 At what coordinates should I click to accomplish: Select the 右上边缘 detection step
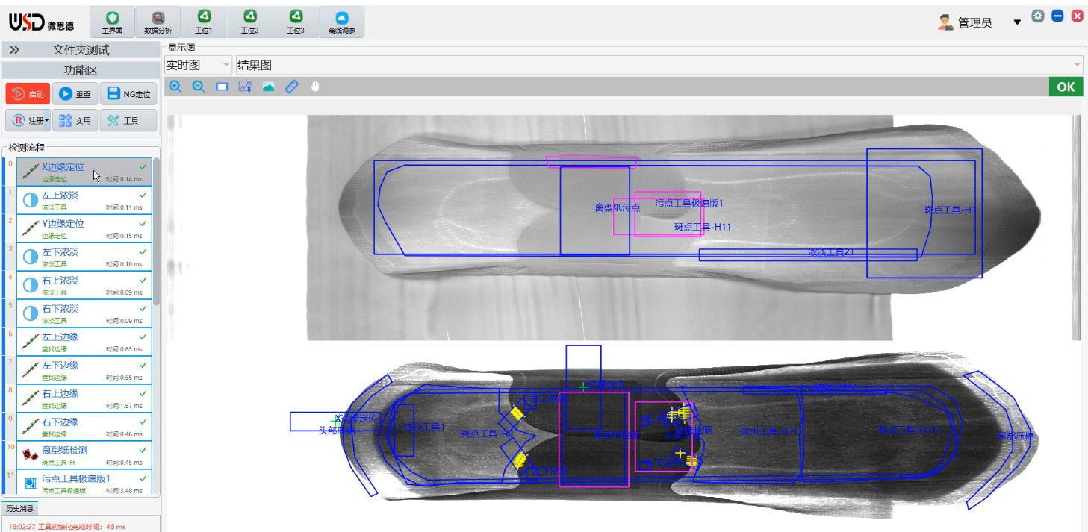click(84, 398)
